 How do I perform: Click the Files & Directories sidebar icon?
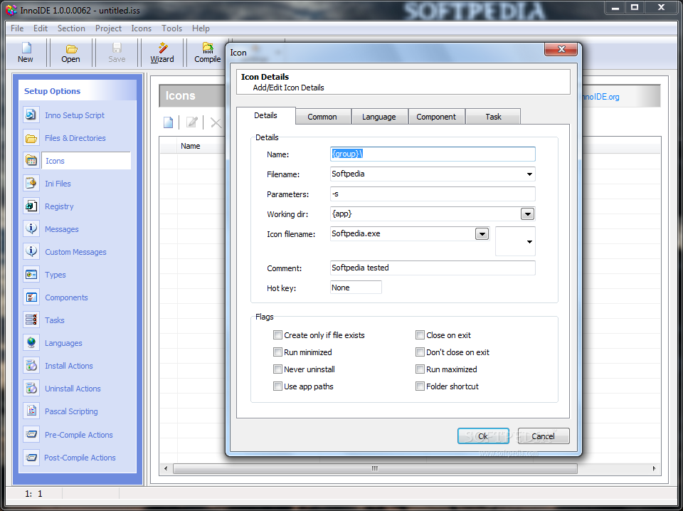pyautogui.click(x=31, y=138)
